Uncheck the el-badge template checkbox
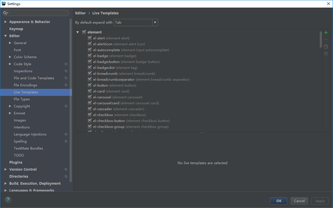Image resolution: width=333 pixels, height=208 pixels. [89, 56]
